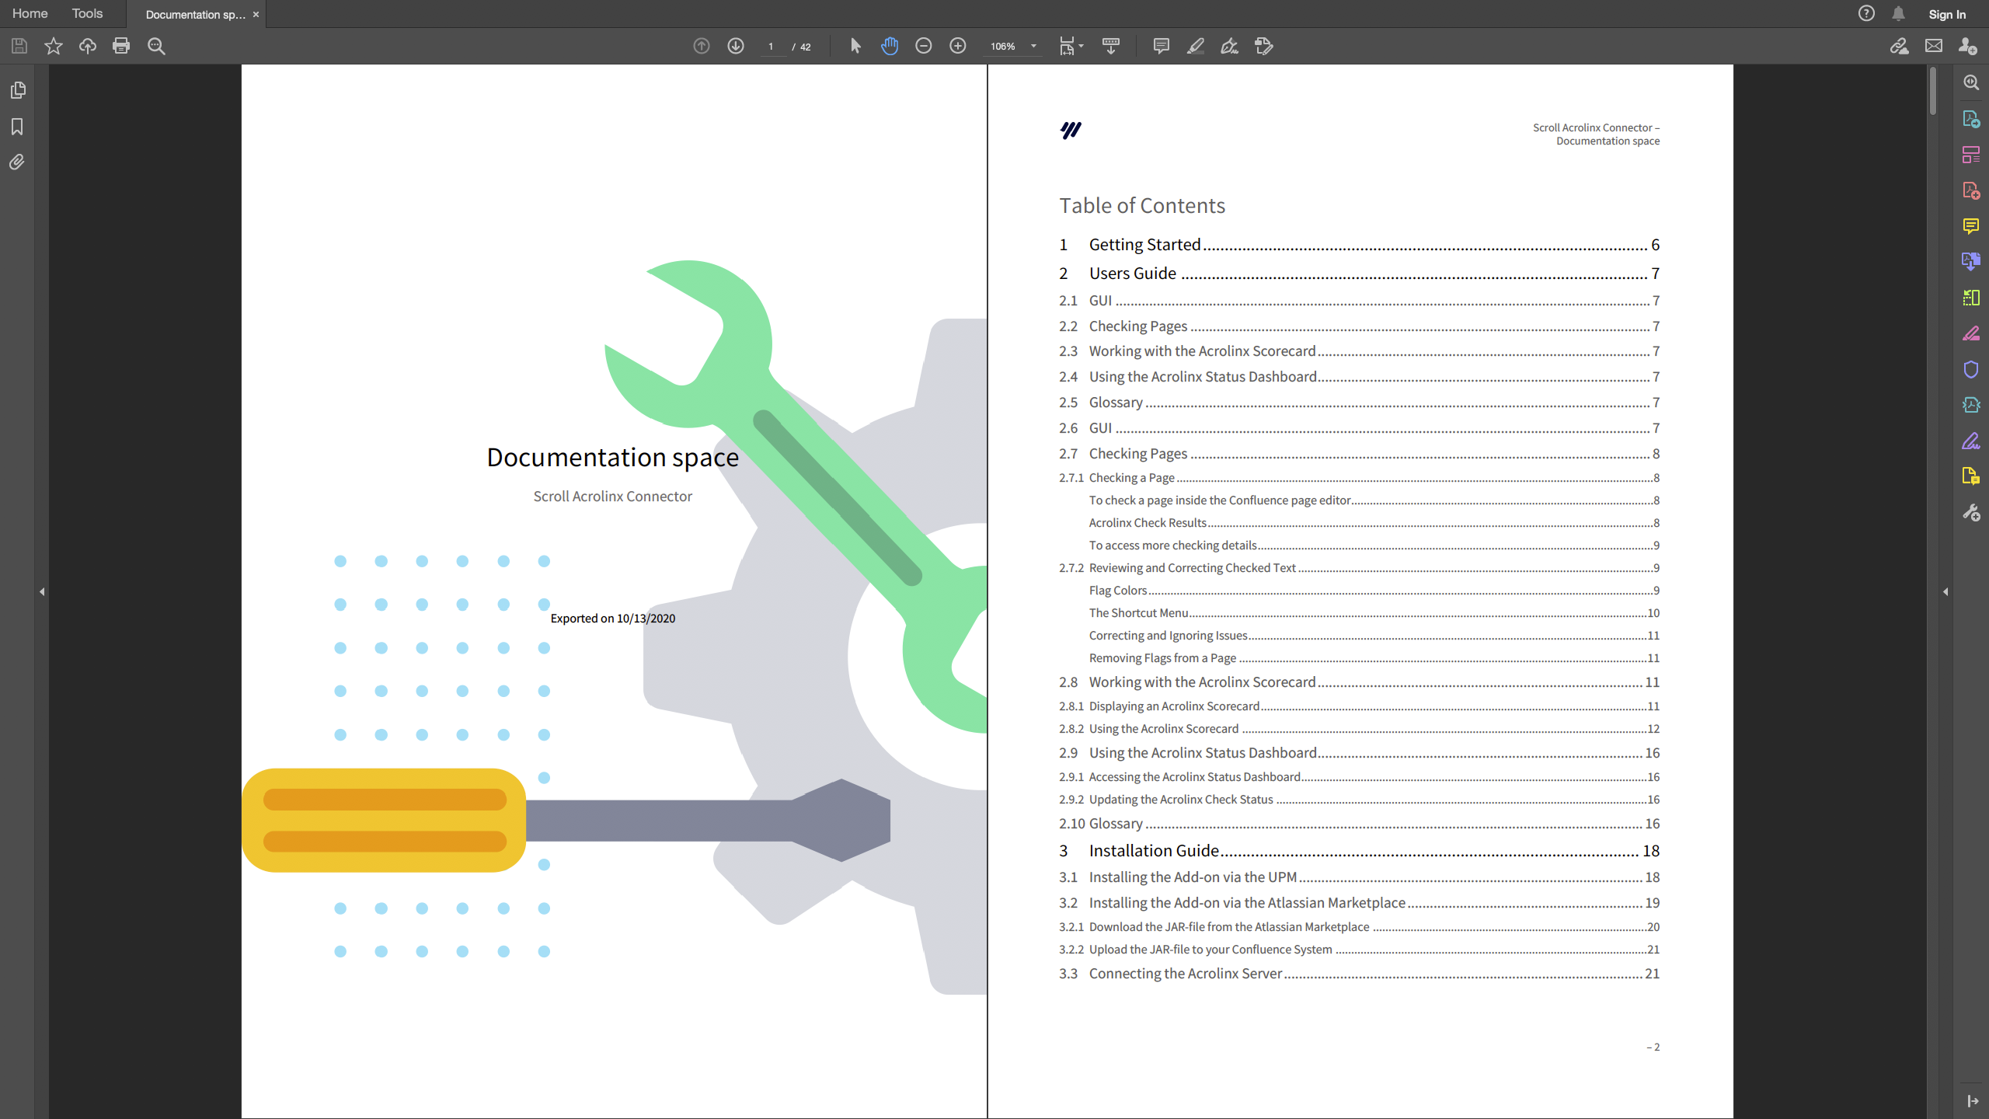The width and height of the screenshot is (1989, 1119).
Task: Open the zoom level 106% dropdown
Action: pos(1033,46)
